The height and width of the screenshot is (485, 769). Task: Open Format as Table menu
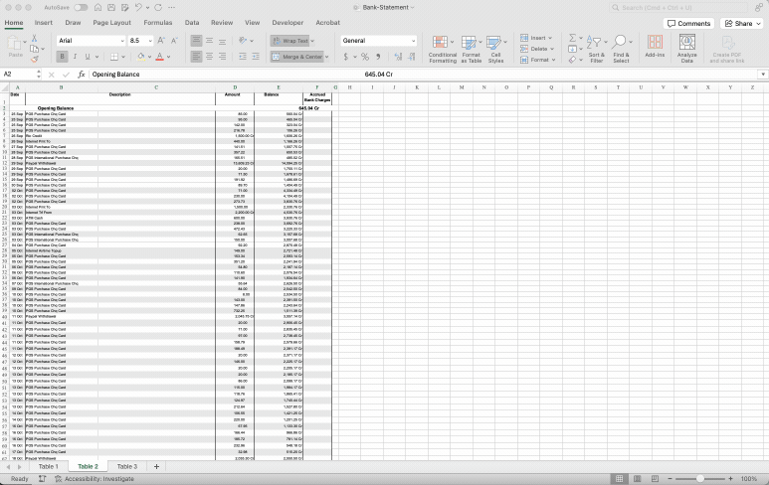coord(471,49)
